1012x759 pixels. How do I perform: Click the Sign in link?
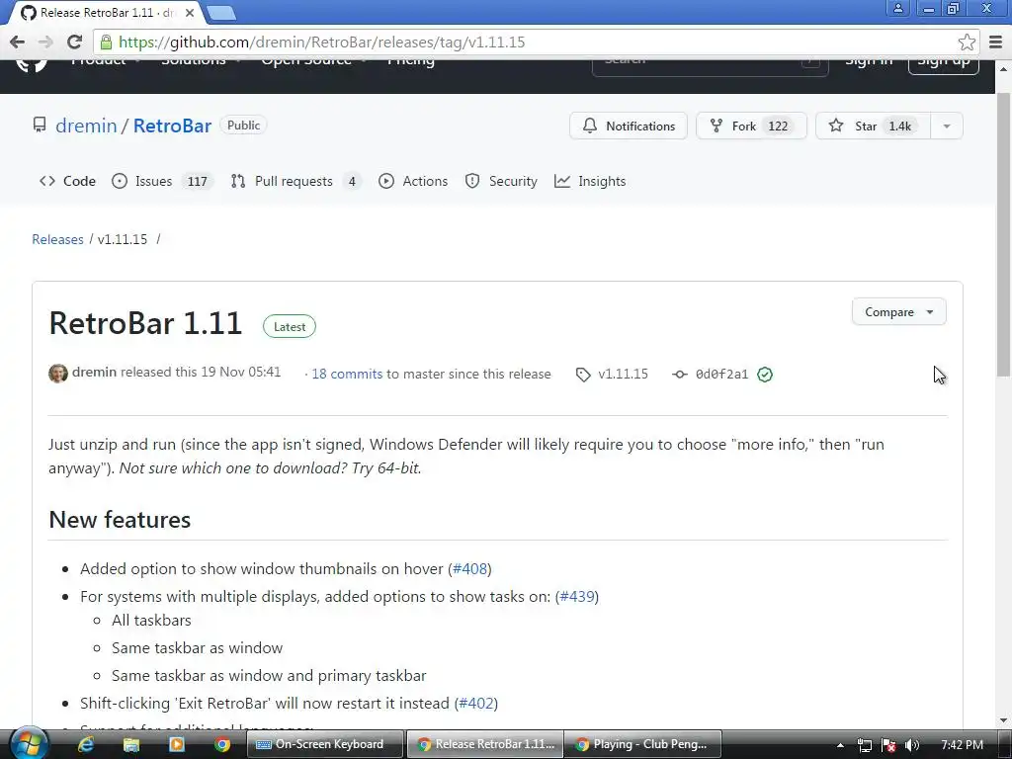click(869, 64)
